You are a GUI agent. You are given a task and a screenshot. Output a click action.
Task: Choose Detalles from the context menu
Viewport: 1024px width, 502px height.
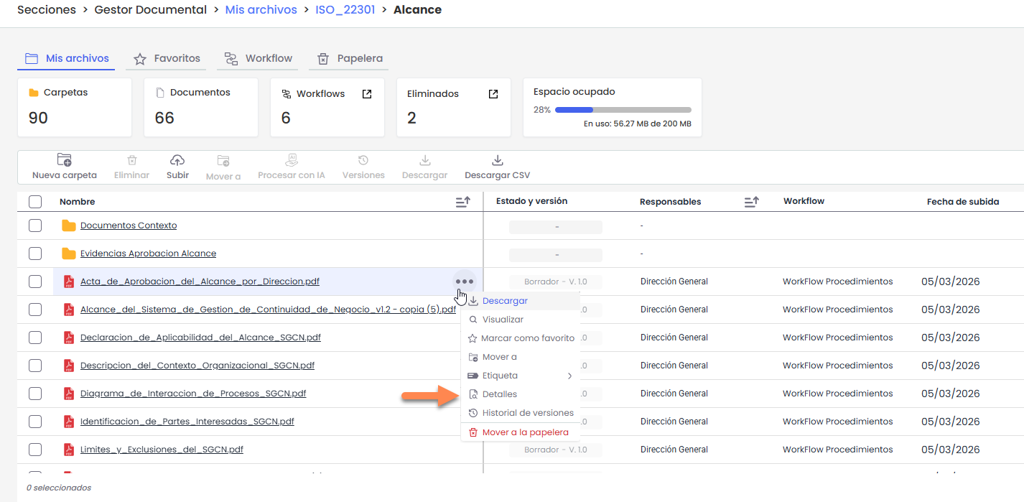(x=499, y=394)
